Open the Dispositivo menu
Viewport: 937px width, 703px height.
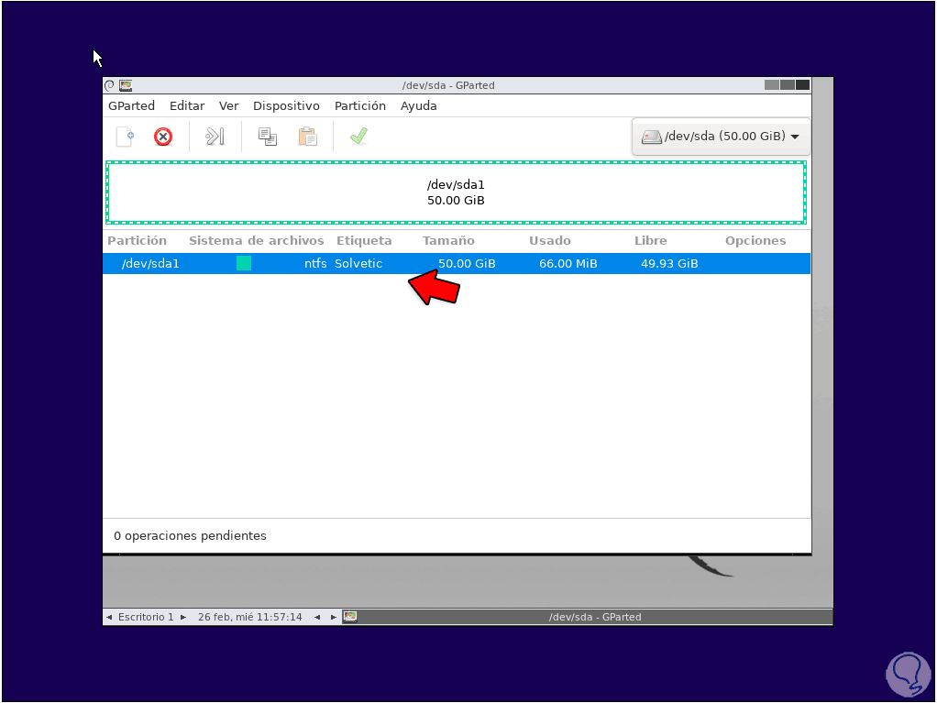(286, 105)
